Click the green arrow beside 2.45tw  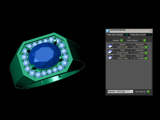click(146, 53)
